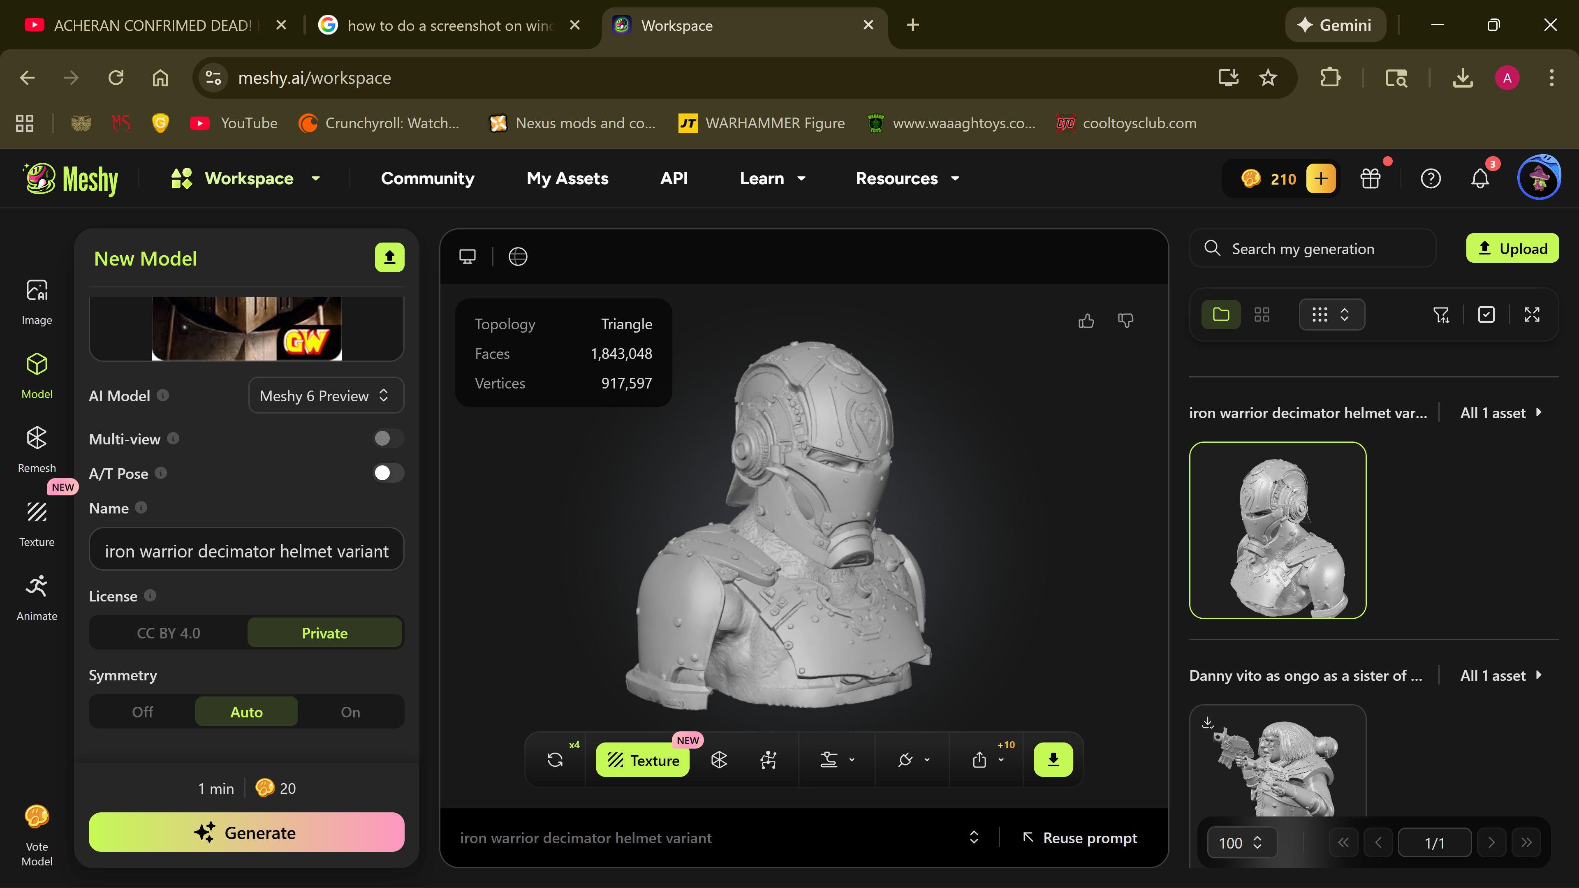
Task: Click the regenerate x4 icon
Action: point(556,760)
